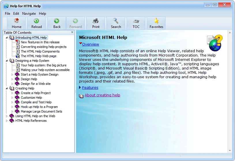Select New features in this release topic

(40, 42)
